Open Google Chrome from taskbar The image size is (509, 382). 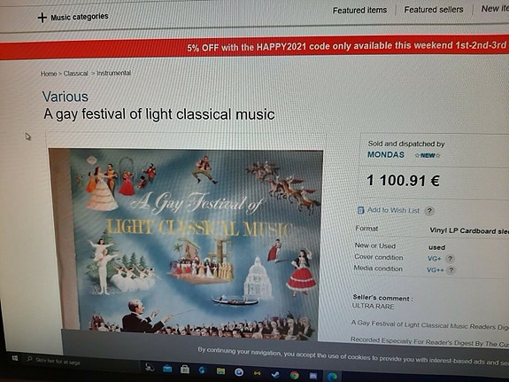pos(295,376)
